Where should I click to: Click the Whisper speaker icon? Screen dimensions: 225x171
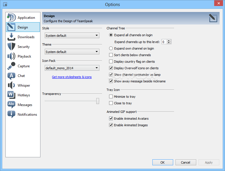click(x=11, y=85)
